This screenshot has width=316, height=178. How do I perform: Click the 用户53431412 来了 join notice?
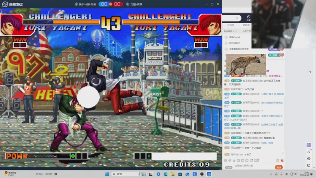pos(241,155)
